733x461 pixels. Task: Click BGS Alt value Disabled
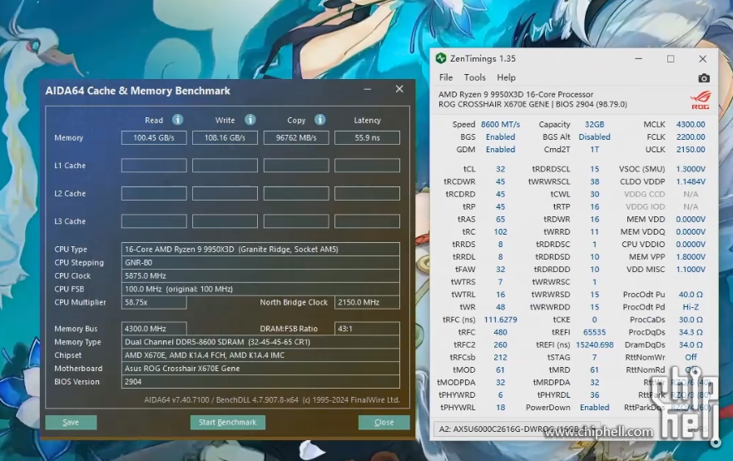click(x=594, y=137)
